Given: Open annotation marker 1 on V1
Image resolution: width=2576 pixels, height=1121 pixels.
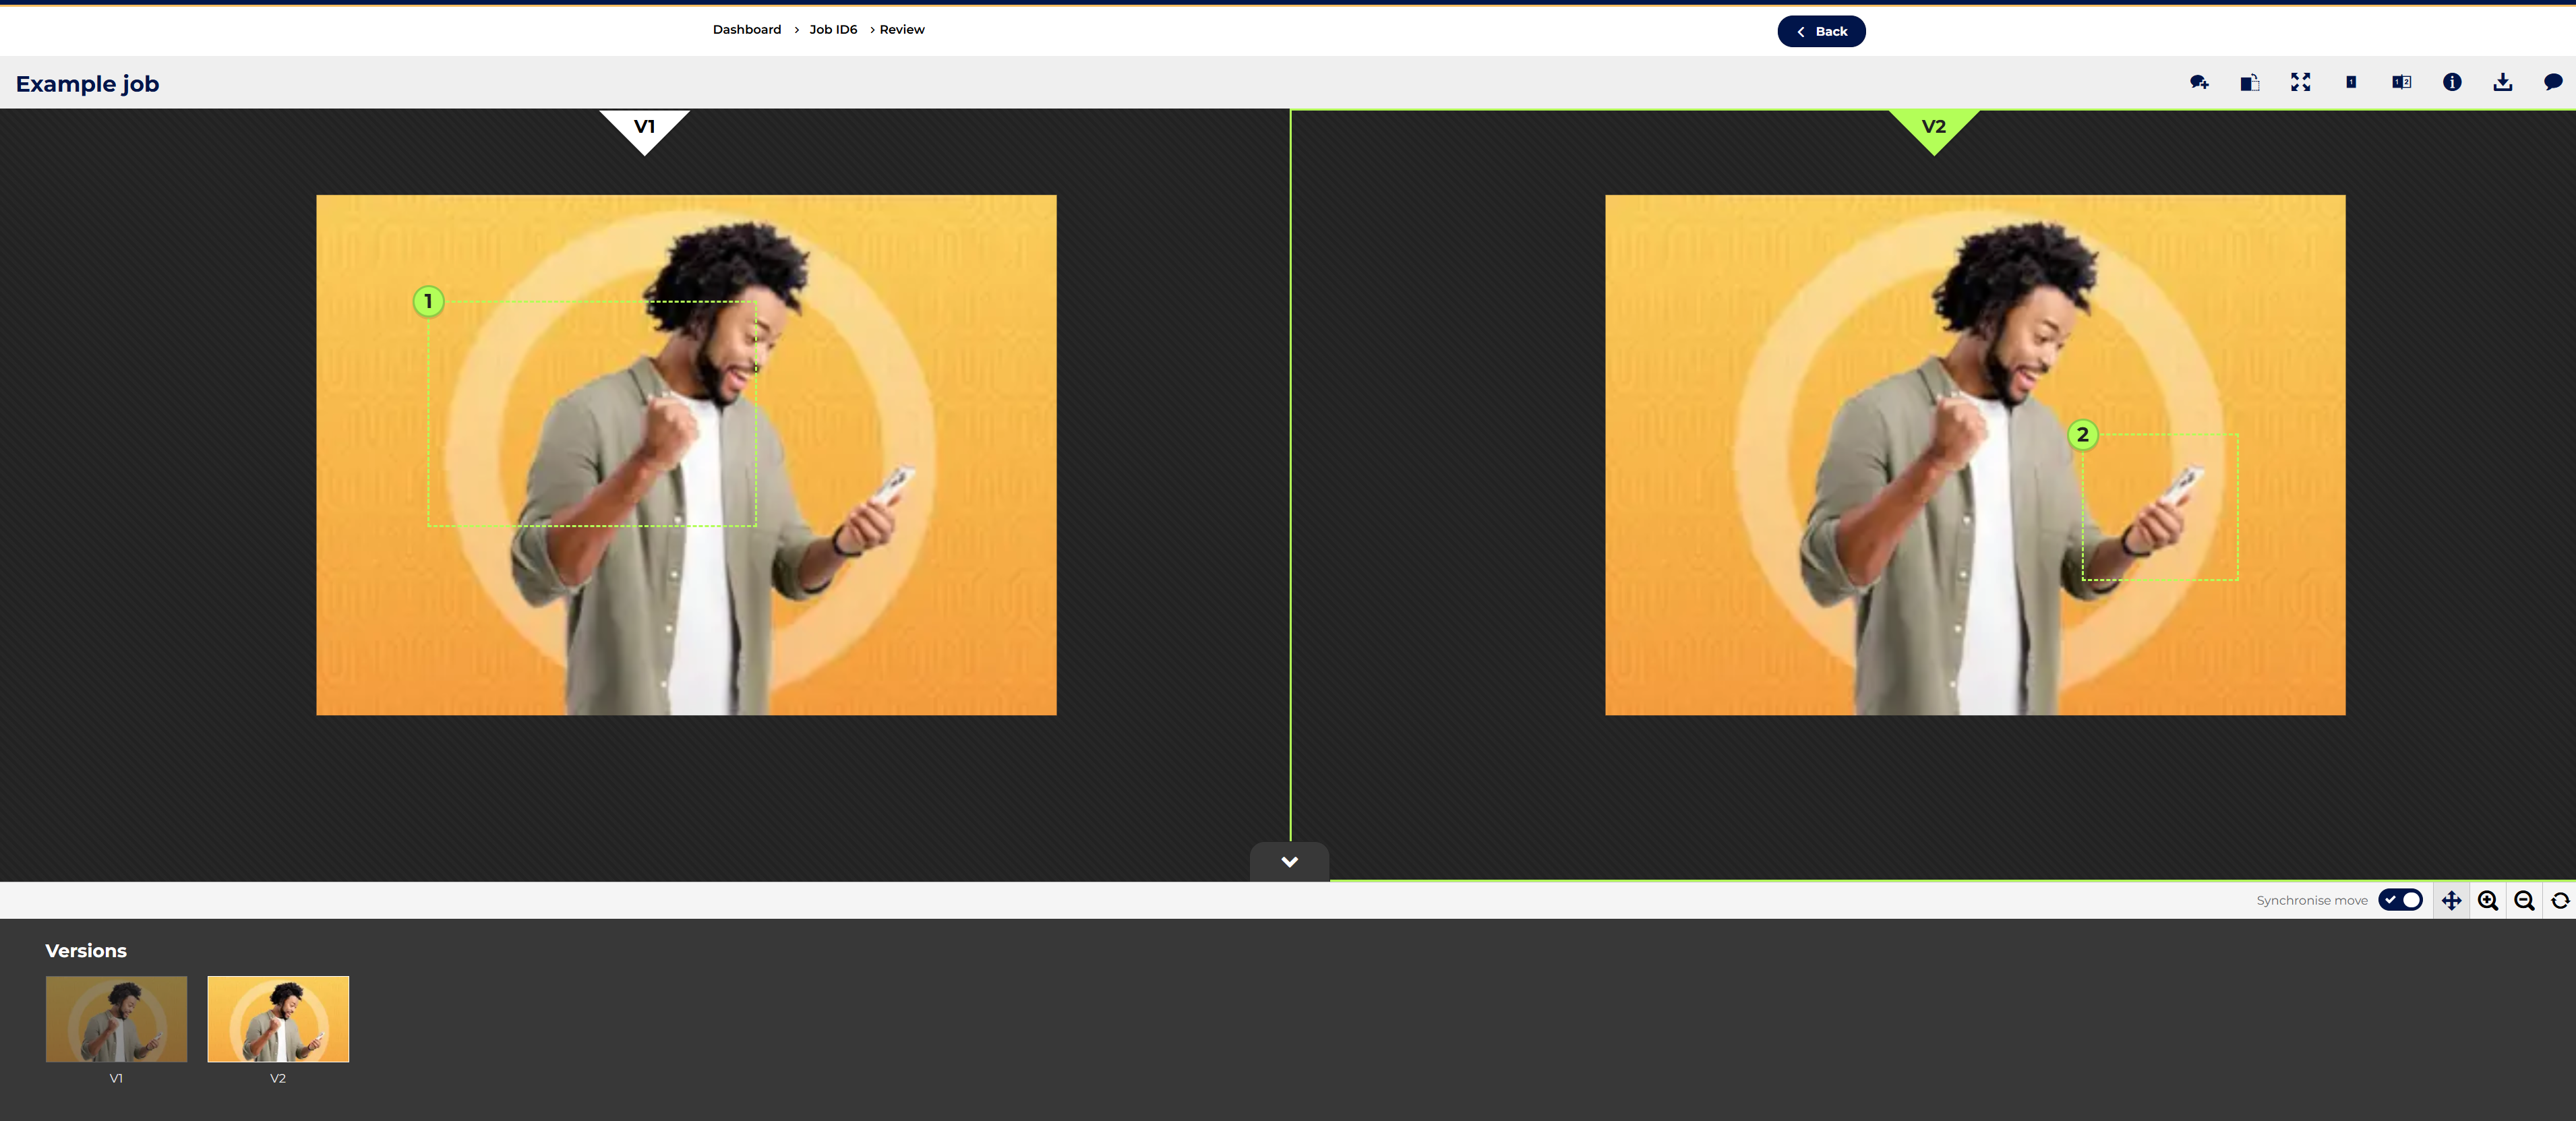Looking at the screenshot, I should coord(429,300).
